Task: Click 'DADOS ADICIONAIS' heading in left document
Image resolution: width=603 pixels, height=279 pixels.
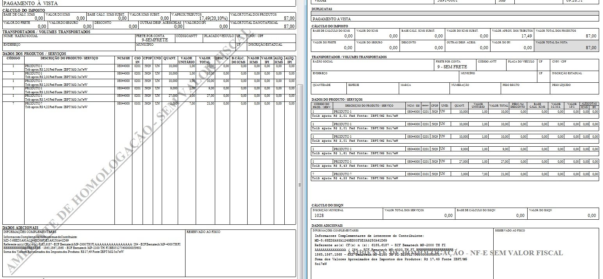Action: 20,227
